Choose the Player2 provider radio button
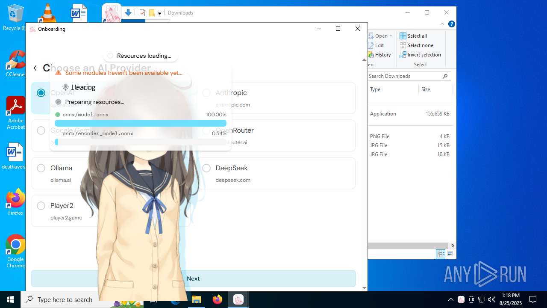Screen dimensions: 547x308 tap(41, 206)
